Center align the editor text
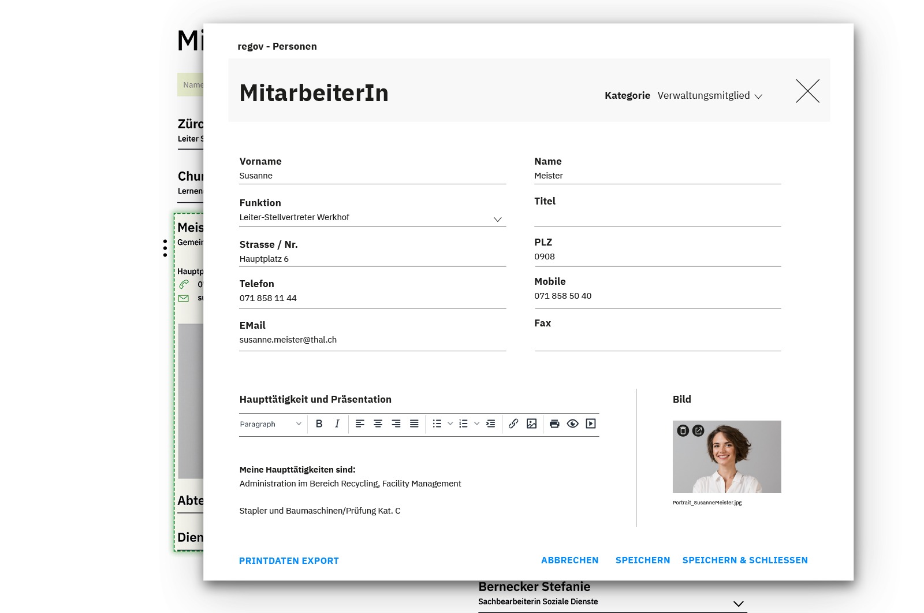924x613 pixels. pos(378,423)
